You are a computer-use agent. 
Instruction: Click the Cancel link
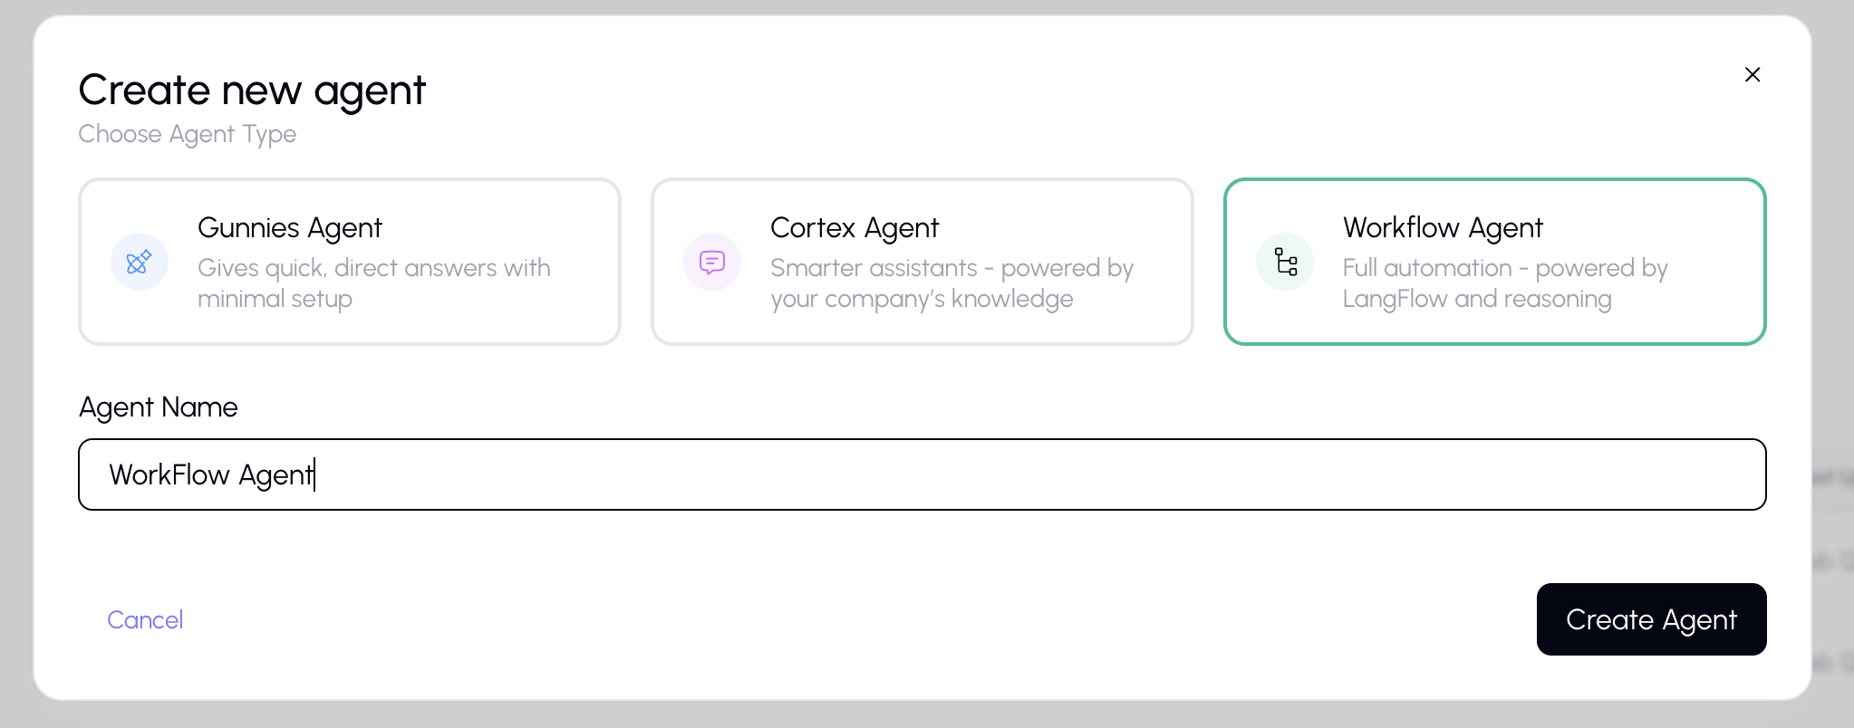pyautogui.click(x=144, y=619)
